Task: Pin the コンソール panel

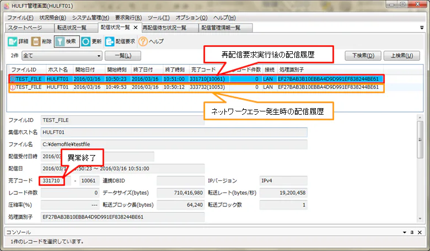Action: 412,232
